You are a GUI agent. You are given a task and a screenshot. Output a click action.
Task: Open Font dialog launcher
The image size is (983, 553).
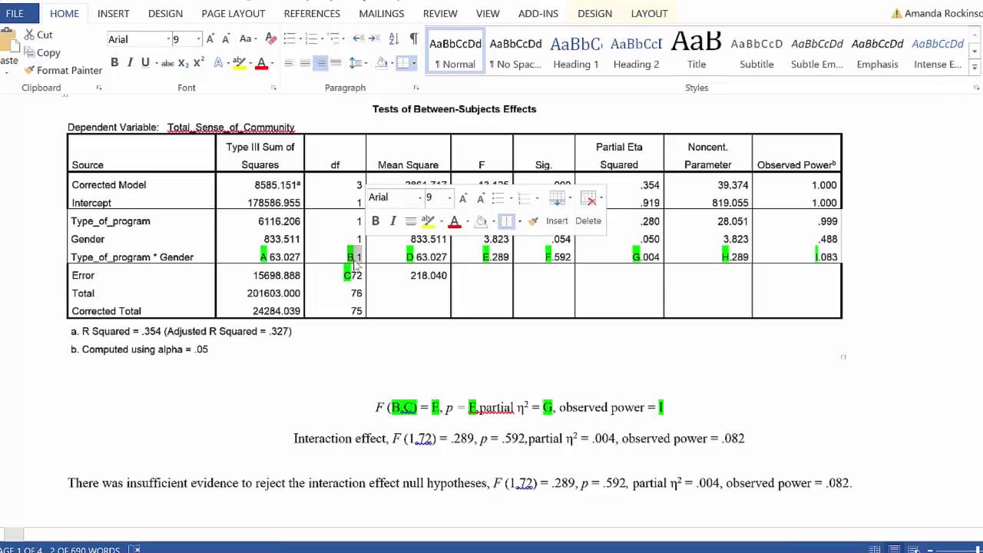click(x=274, y=88)
